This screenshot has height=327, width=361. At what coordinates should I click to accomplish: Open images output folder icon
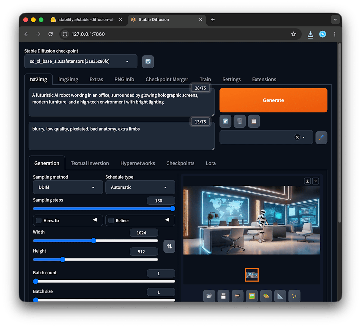209,296
